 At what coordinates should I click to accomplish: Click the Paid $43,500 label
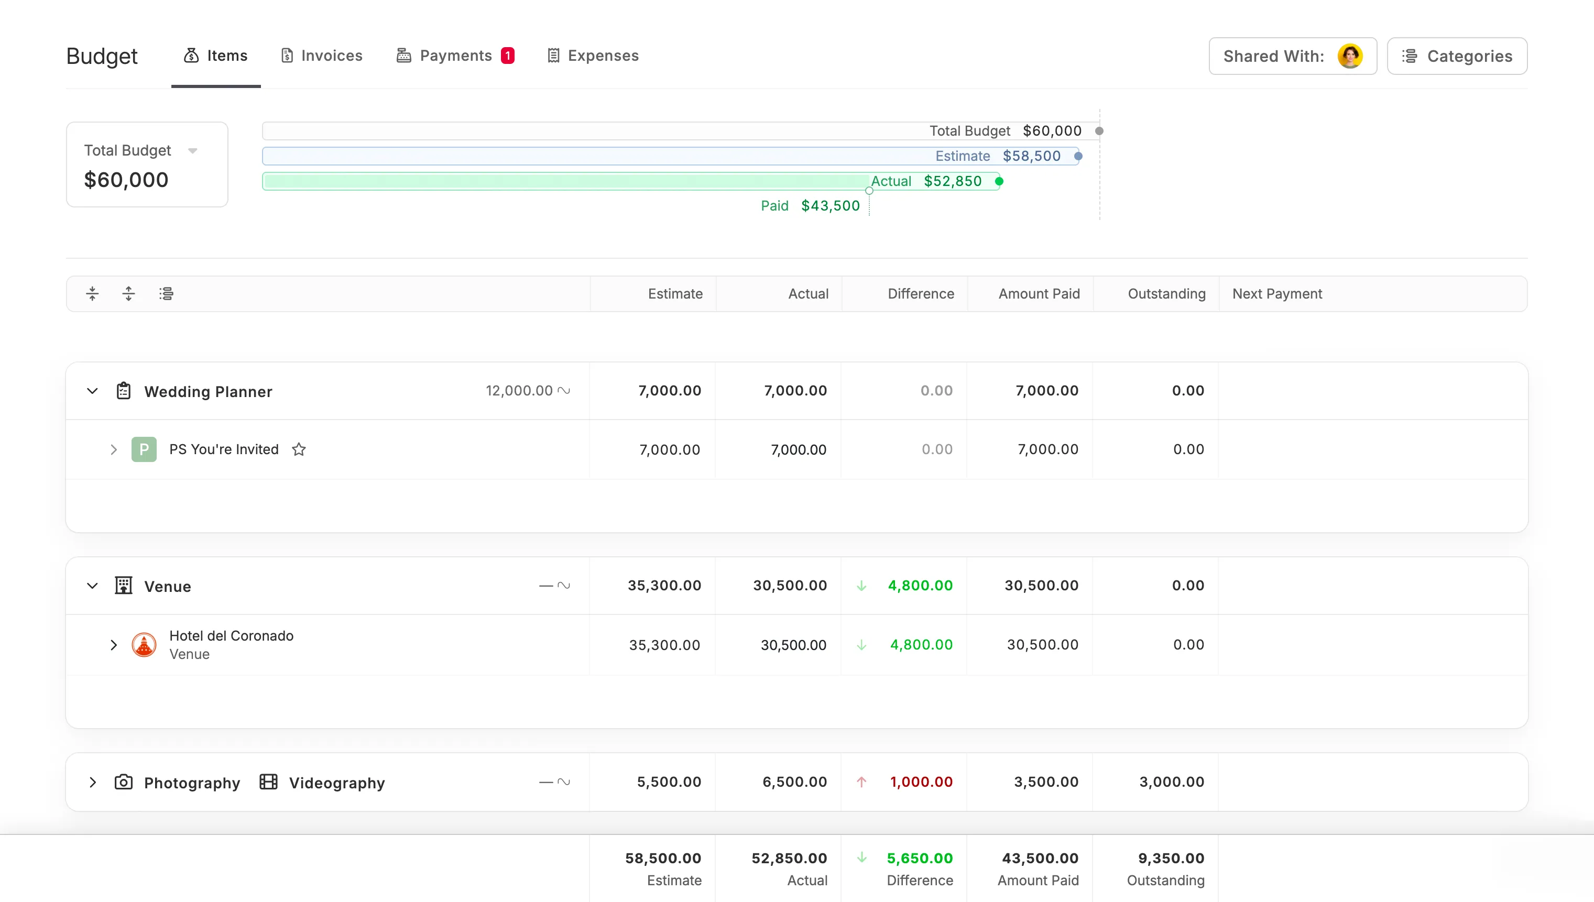pyautogui.click(x=810, y=206)
